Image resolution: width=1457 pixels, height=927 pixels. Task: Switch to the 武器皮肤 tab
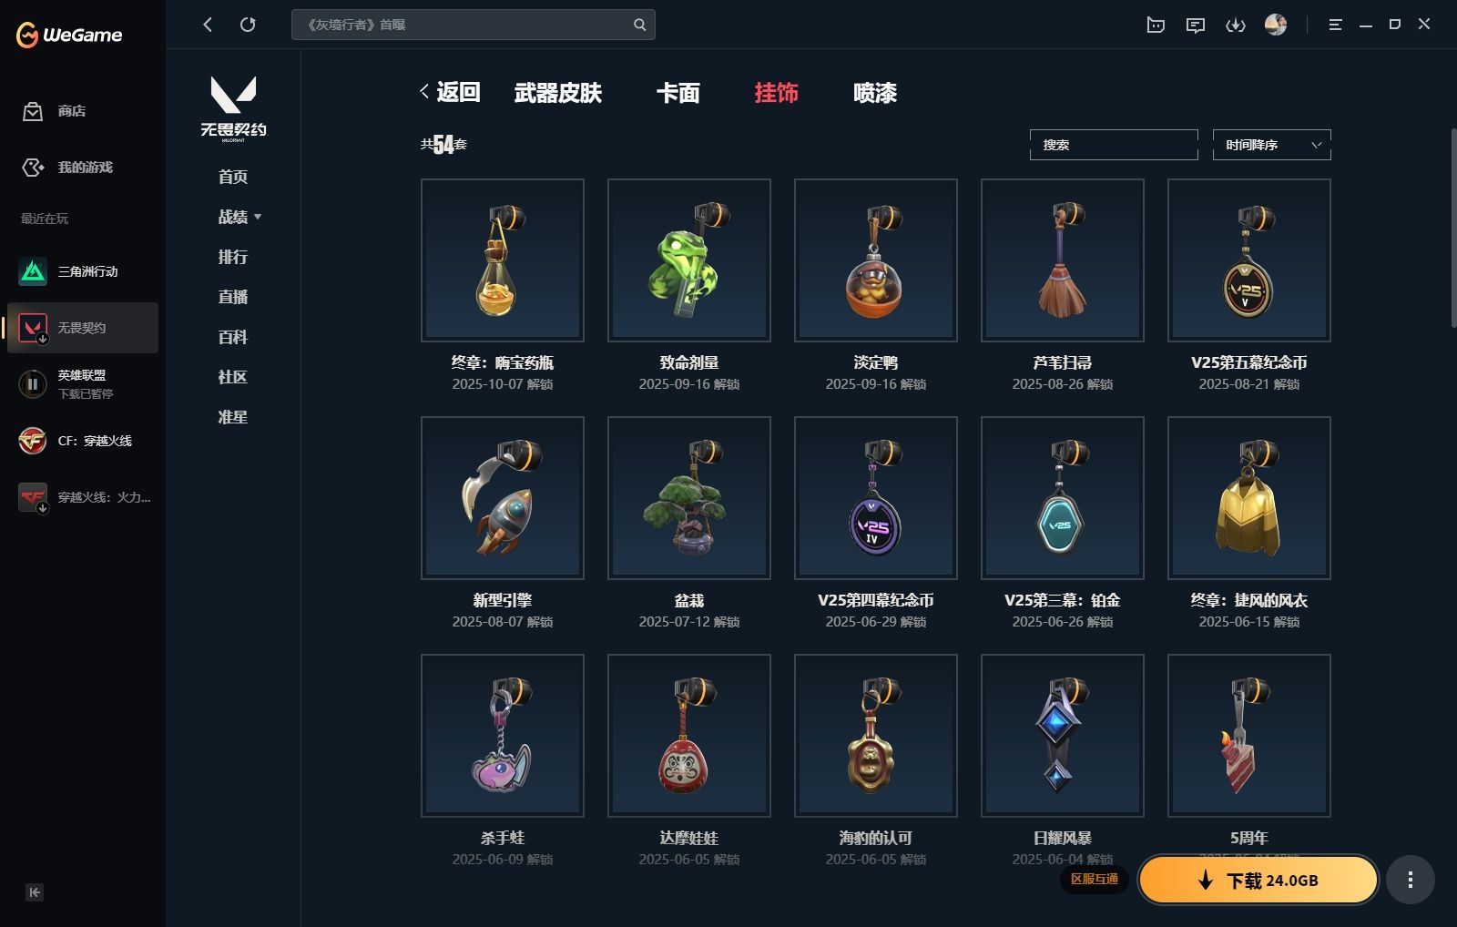pos(558,93)
